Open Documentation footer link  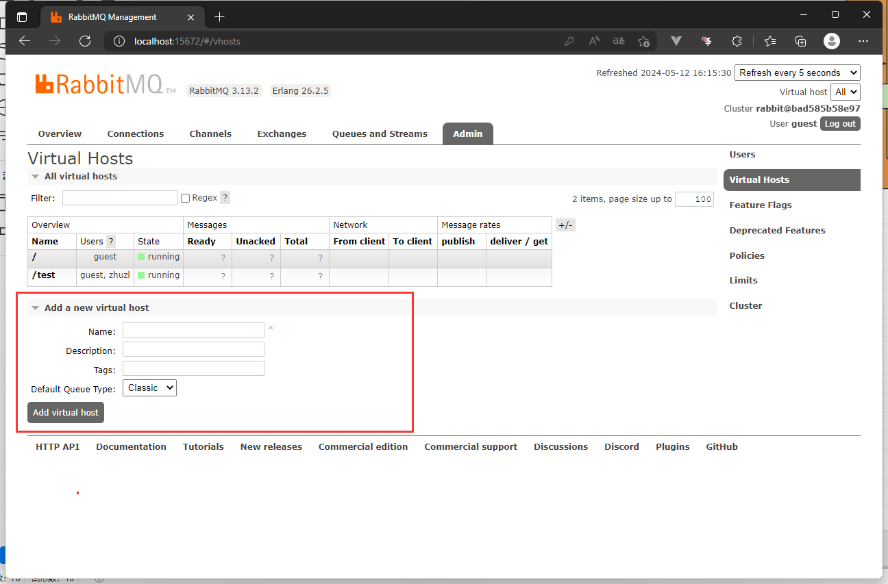[131, 446]
